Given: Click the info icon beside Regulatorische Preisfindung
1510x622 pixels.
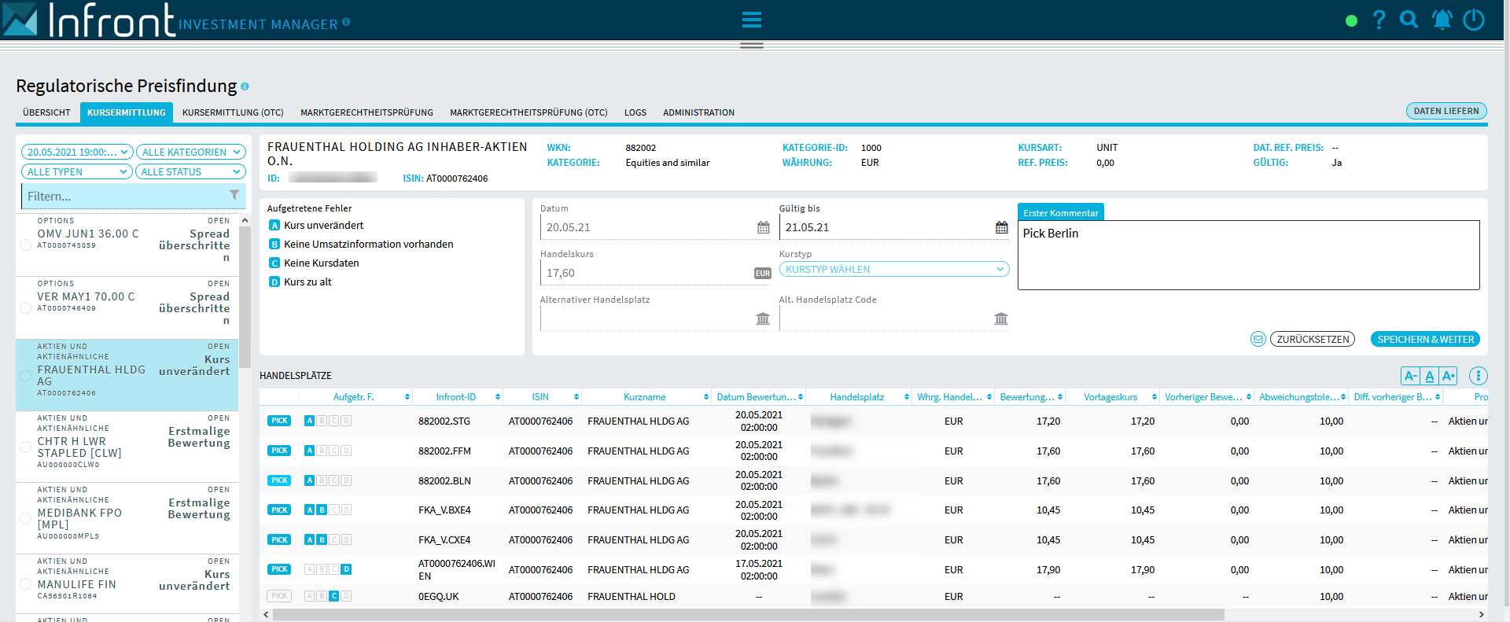Looking at the screenshot, I should click(245, 86).
